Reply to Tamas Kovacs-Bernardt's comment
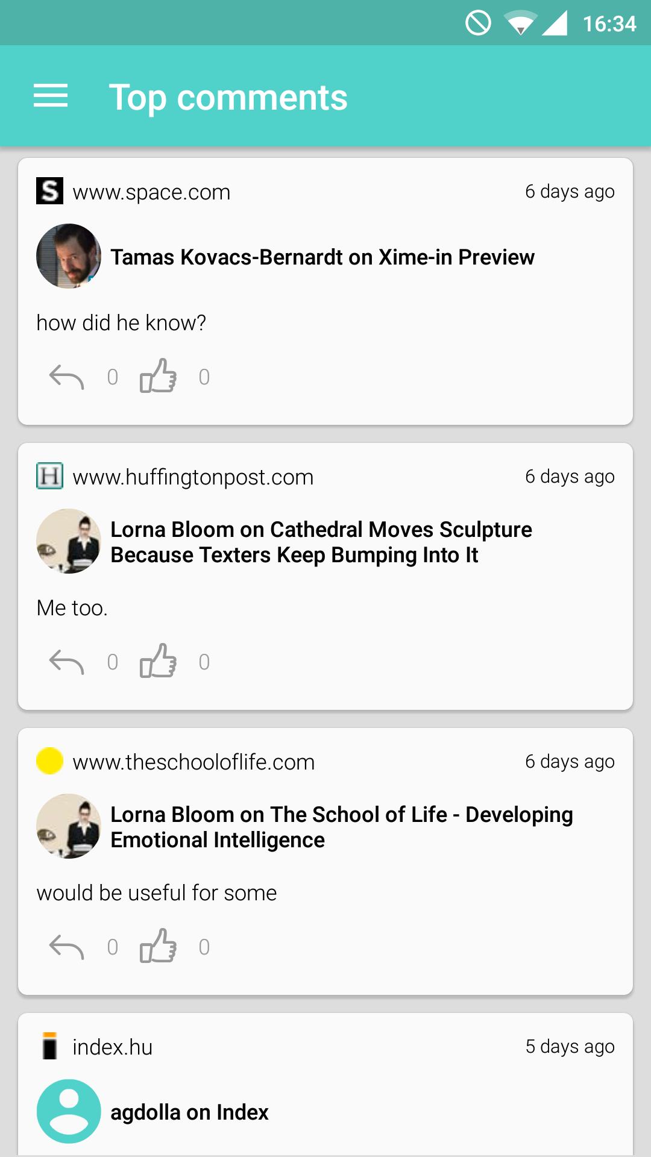Image resolution: width=651 pixels, height=1157 pixels. pos(66,377)
